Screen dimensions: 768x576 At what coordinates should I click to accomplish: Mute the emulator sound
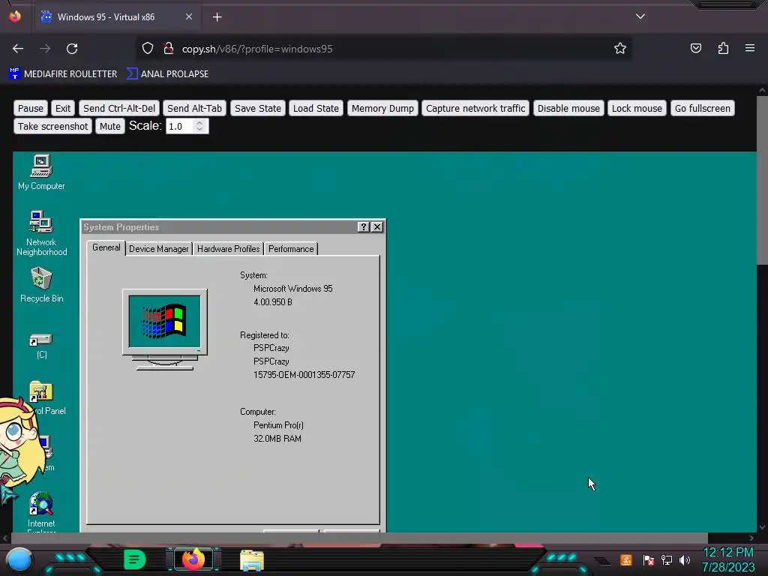coord(109,126)
